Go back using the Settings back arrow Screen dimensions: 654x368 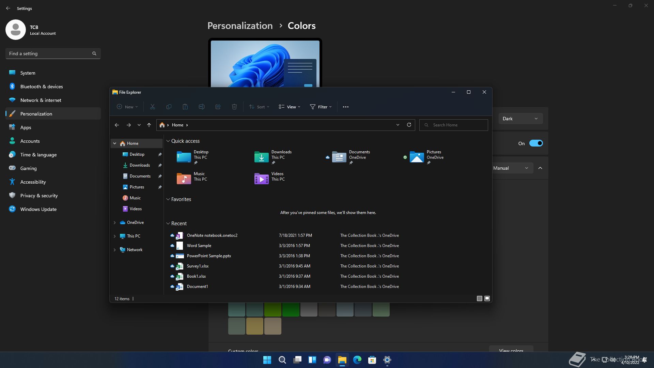click(8, 8)
